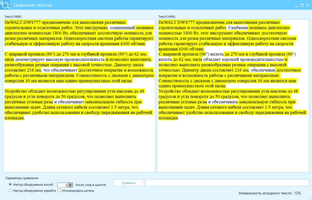Click word 'оснащенный' in left text
Image resolution: width=312 pixels, height=200 pixels.
click(122, 27)
